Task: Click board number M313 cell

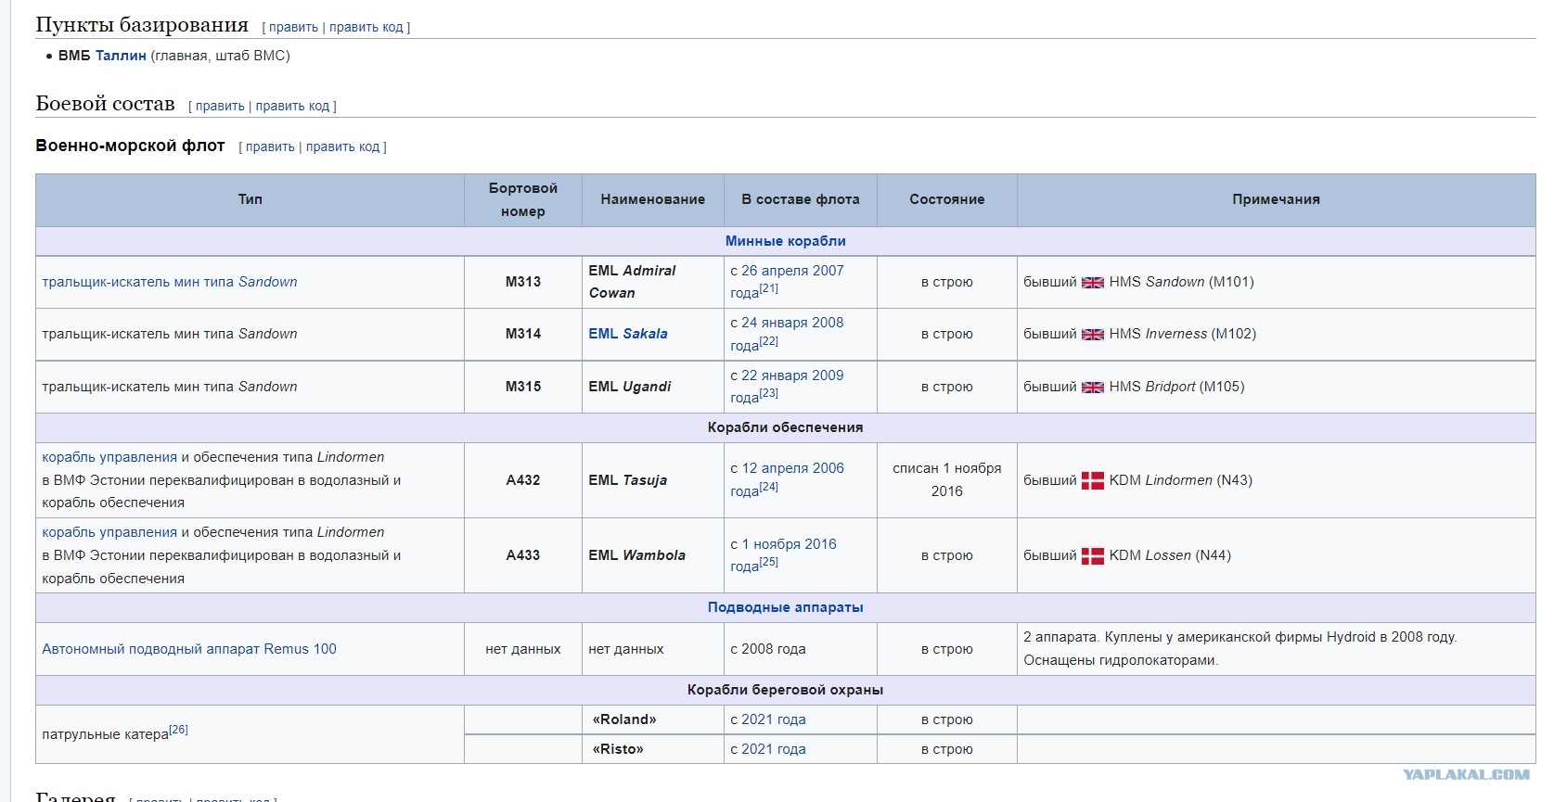Action: coord(523,282)
